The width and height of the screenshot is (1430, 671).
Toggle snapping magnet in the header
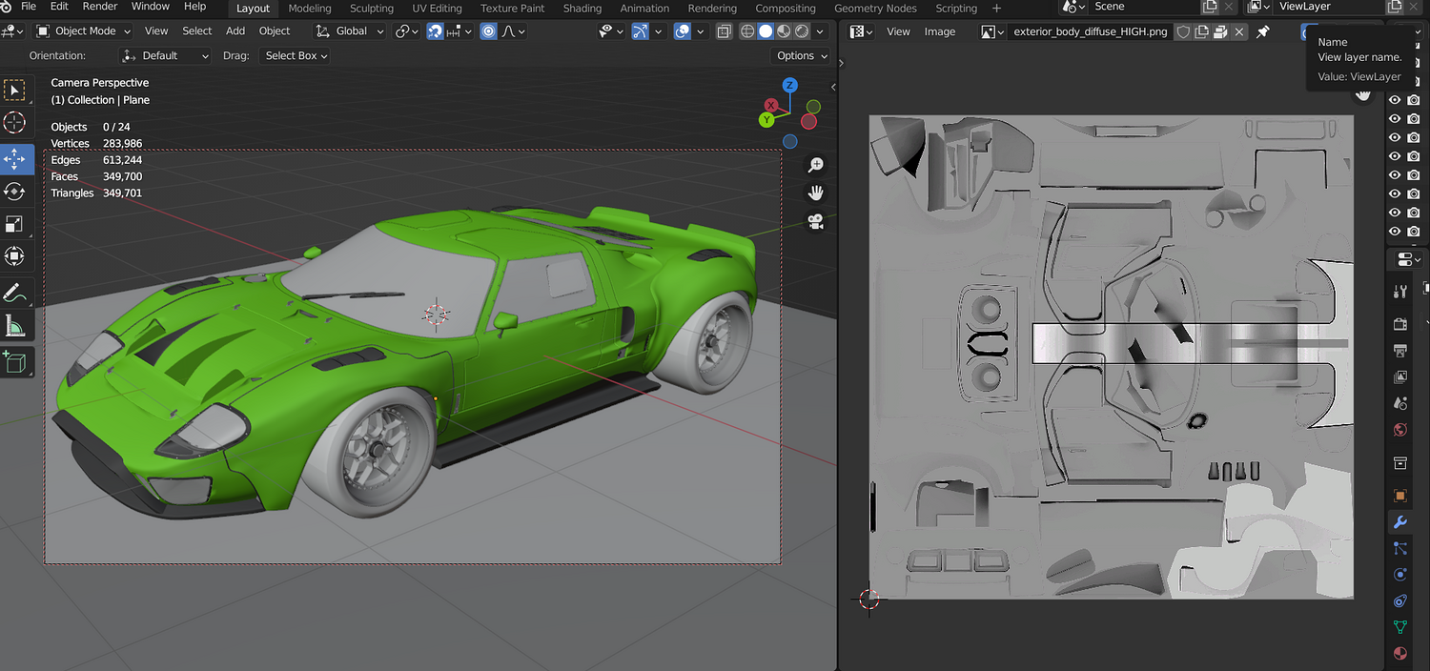[x=435, y=31]
